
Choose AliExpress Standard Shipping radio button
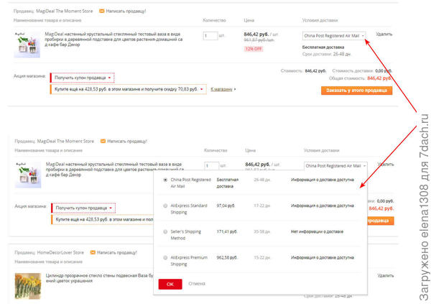pos(166,206)
